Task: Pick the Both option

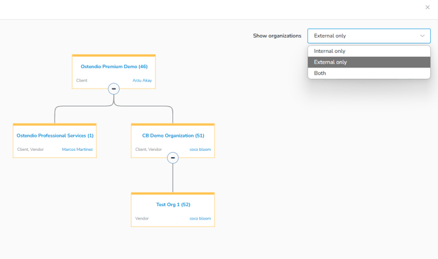Action: 369,73
